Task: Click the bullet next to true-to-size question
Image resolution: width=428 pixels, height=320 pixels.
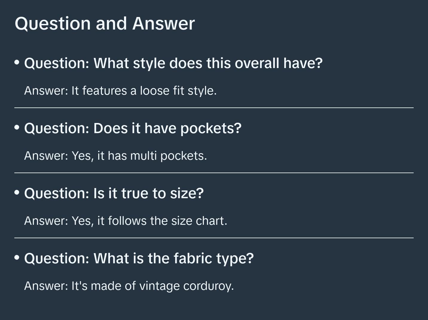Action: click(x=17, y=193)
